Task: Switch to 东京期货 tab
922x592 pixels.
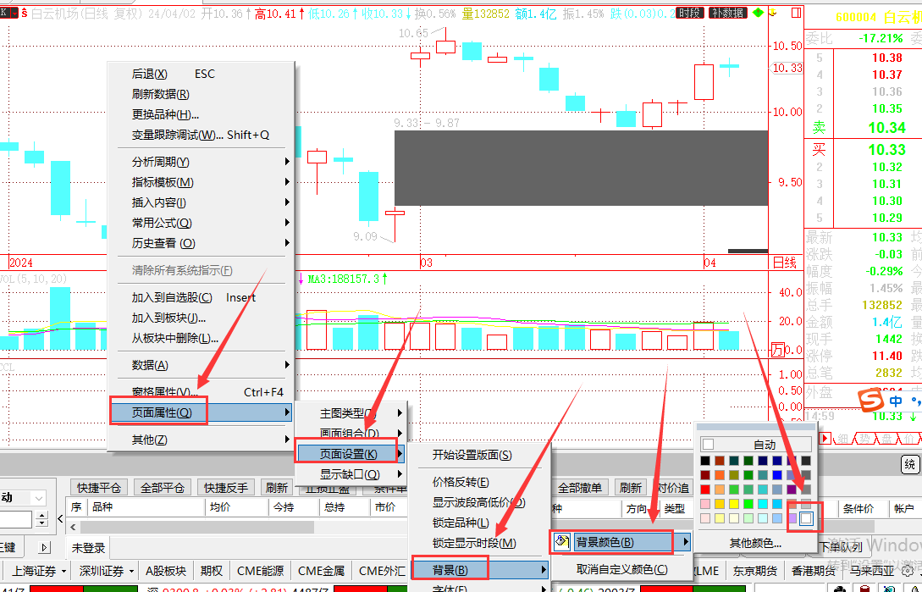Action: (754, 571)
